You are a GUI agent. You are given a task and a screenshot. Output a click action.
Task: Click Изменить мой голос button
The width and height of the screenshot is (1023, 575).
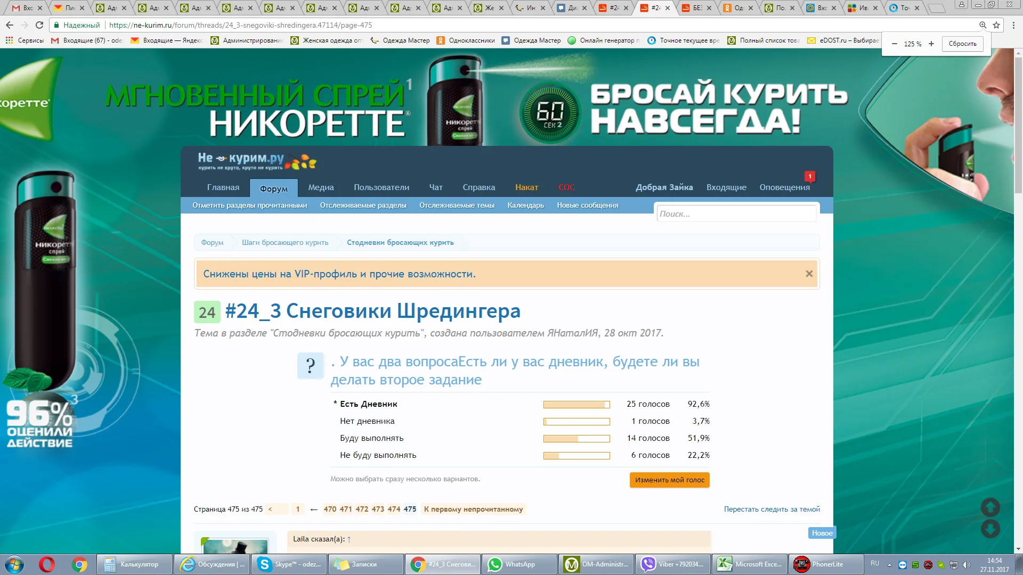[669, 480]
